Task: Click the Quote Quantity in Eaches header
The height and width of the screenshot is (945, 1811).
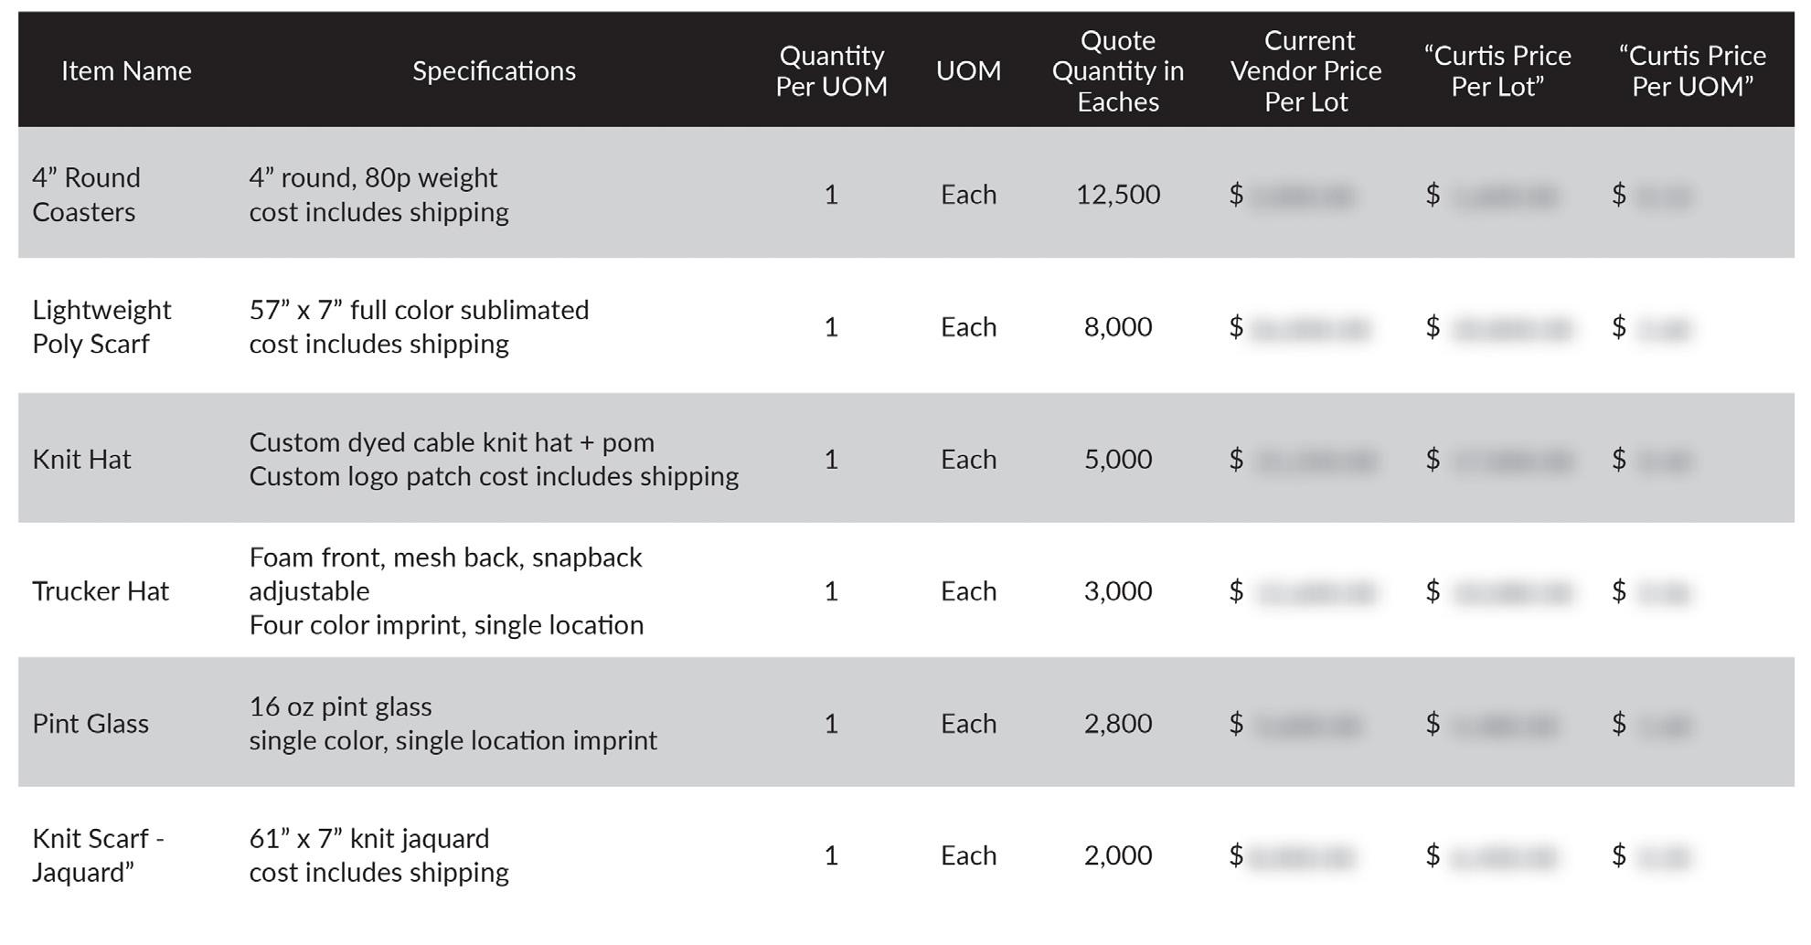Action: click(1117, 70)
